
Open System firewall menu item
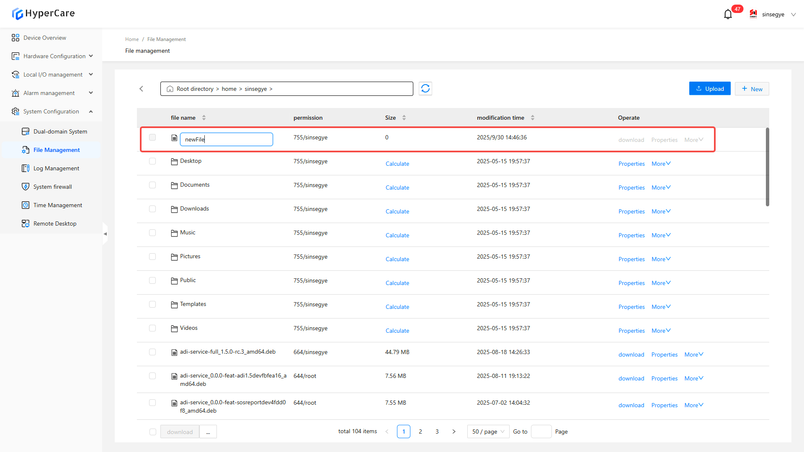[x=52, y=187]
